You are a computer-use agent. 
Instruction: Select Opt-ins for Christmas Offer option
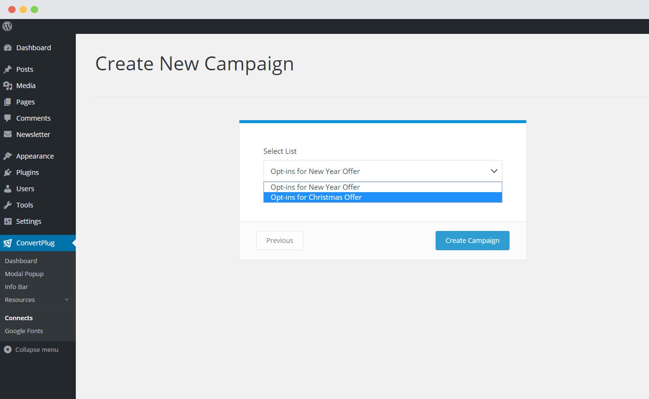click(x=382, y=197)
